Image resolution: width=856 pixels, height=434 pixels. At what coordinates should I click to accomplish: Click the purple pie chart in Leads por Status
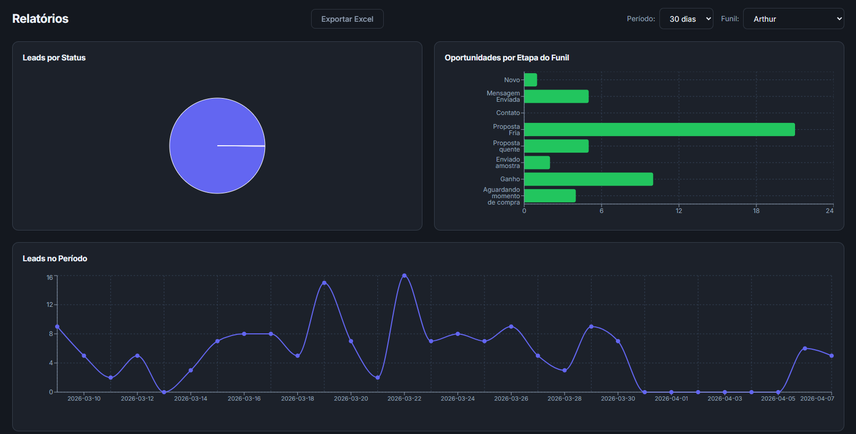pos(217,146)
